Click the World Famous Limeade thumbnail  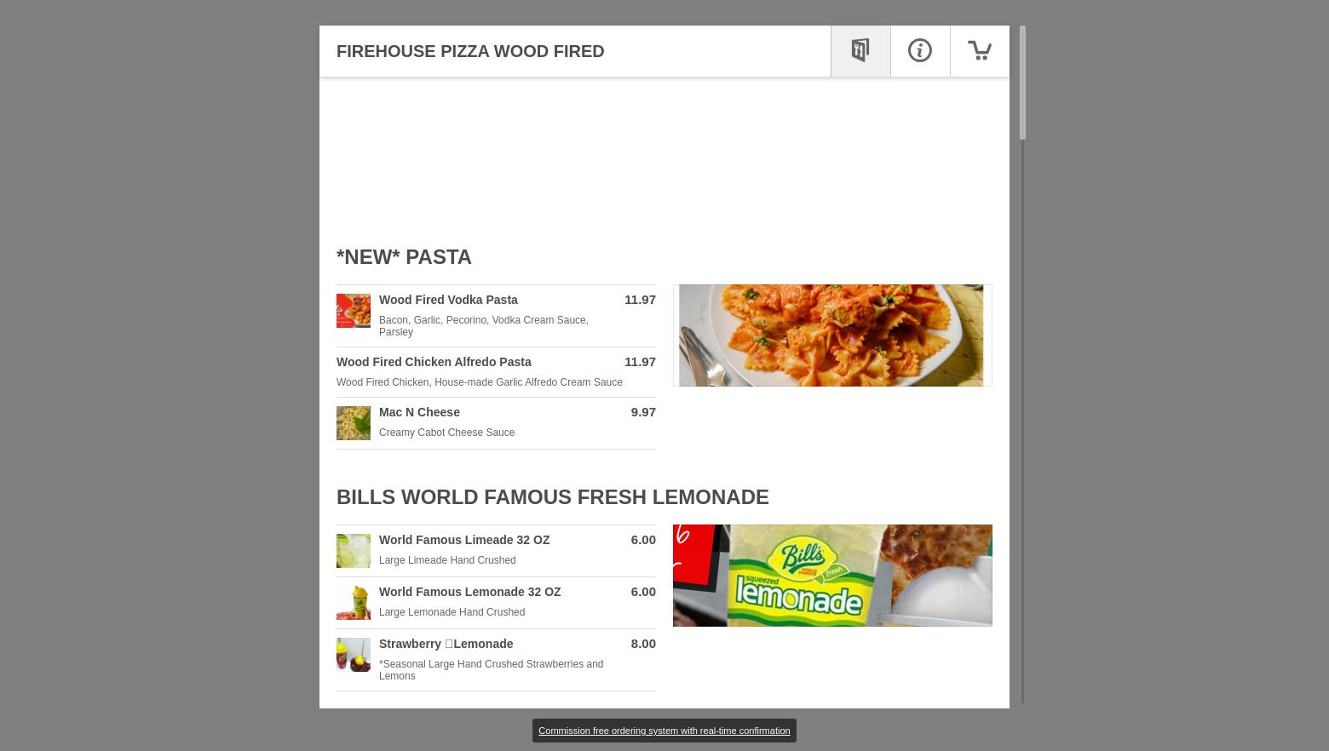354,551
